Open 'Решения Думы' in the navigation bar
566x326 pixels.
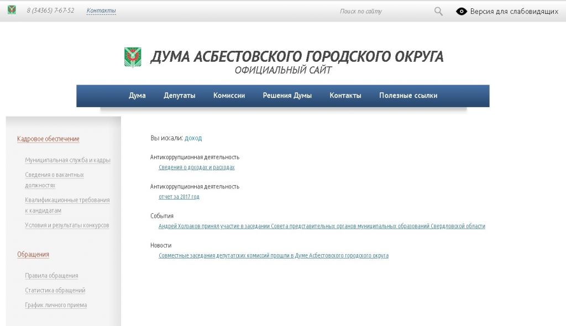(x=287, y=96)
